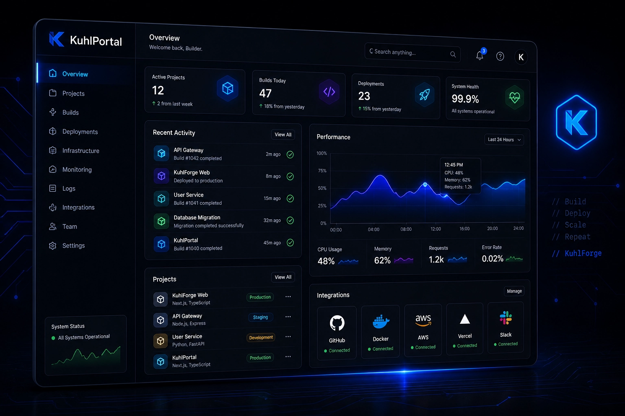
Task: Click the Error Rate 0.02% sparkline
Action: point(514,258)
